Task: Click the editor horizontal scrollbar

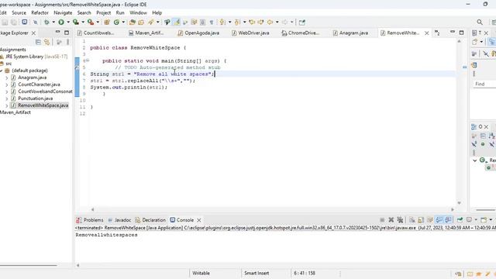Action: point(272,209)
